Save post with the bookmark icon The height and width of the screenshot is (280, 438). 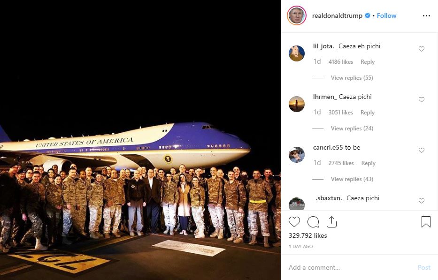(426, 222)
